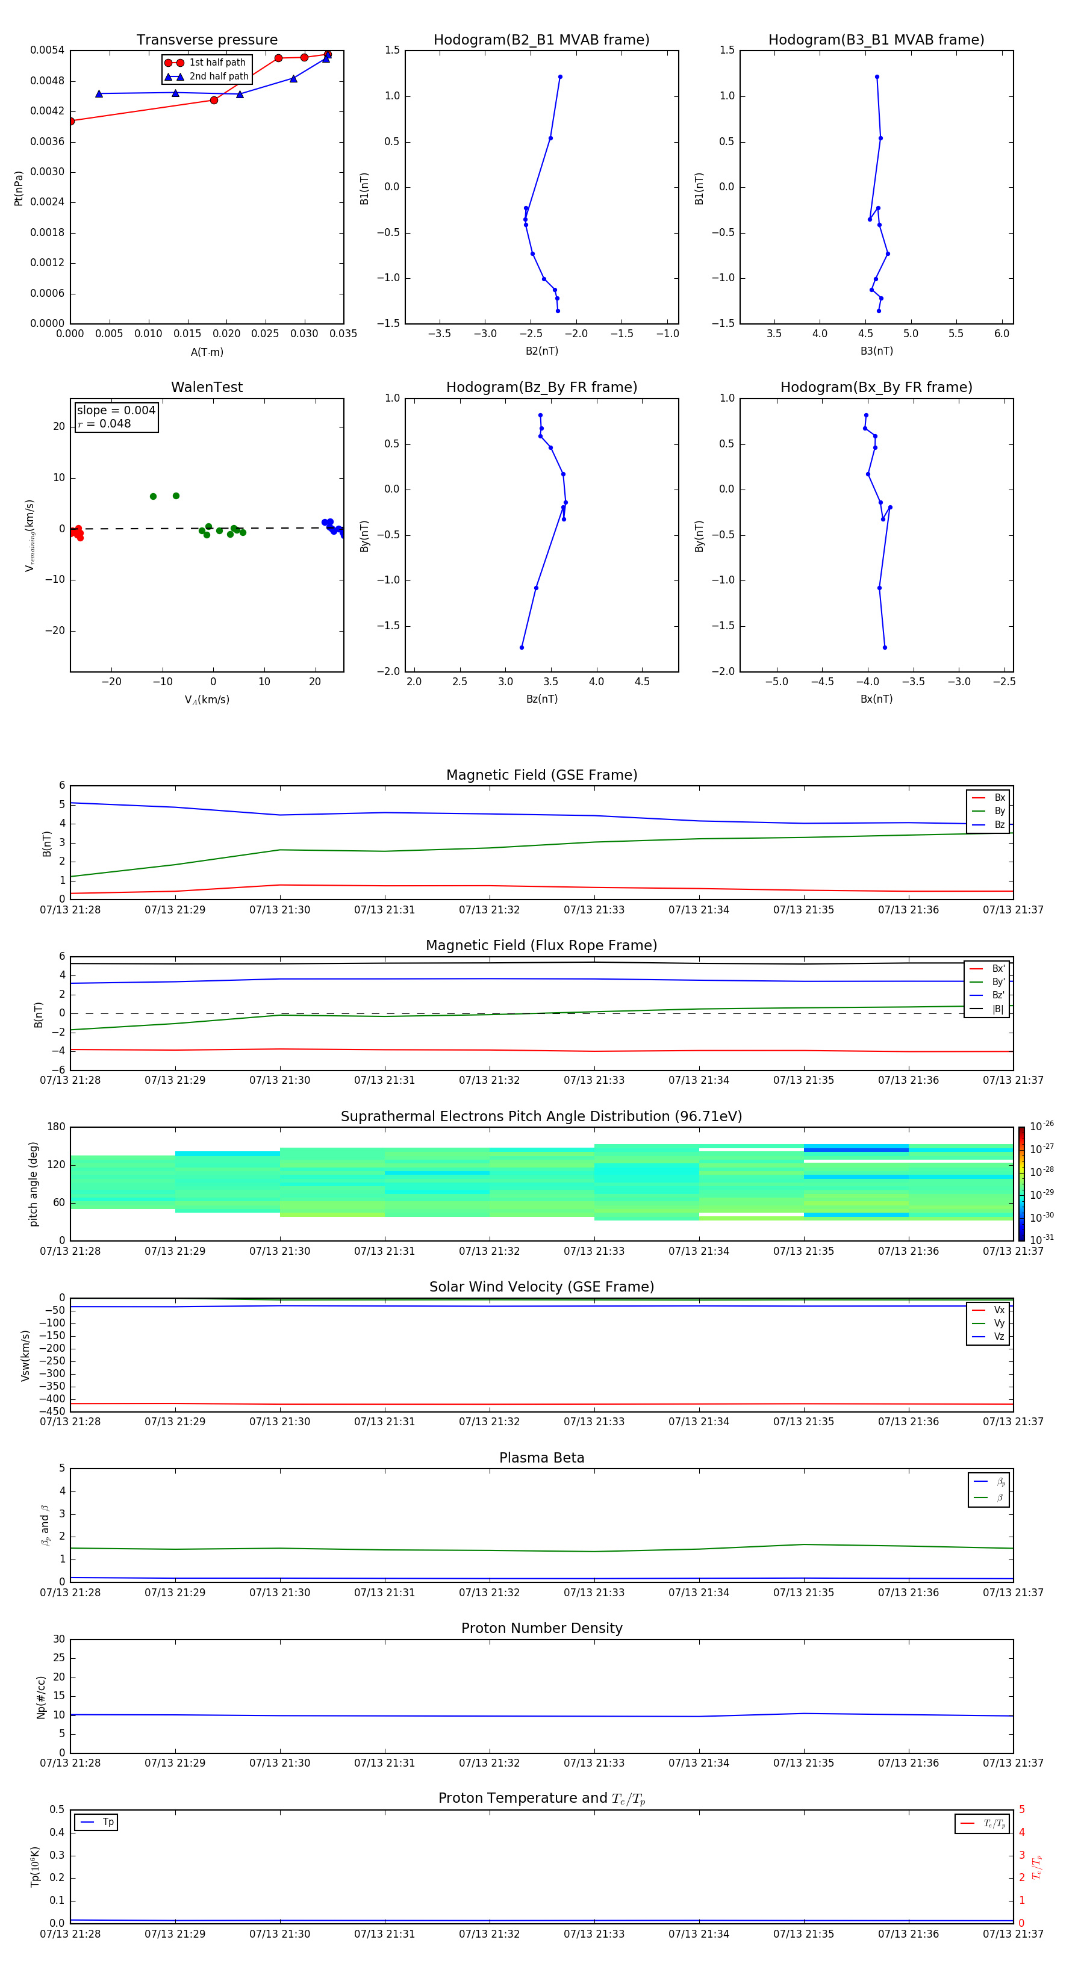Click the 'Bz(nT)' x-axis label
1084x1987 pixels.
tap(541, 699)
